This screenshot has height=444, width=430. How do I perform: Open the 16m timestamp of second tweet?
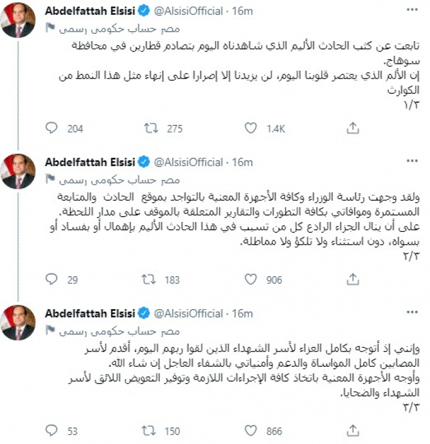(x=245, y=162)
